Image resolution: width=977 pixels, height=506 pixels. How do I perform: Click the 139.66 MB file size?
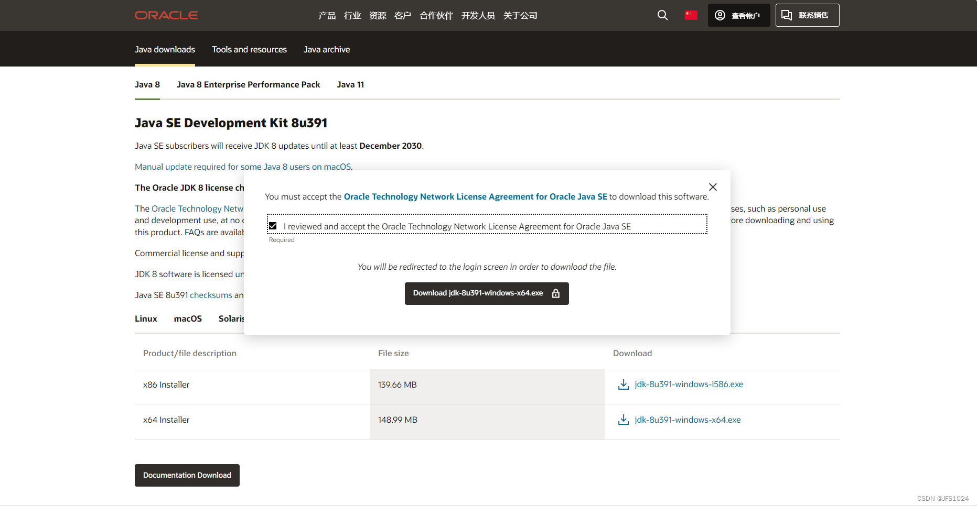point(398,384)
